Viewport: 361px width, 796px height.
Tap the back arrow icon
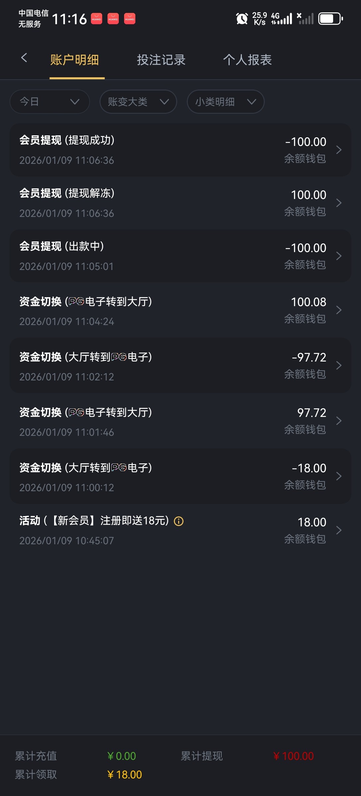tap(24, 58)
